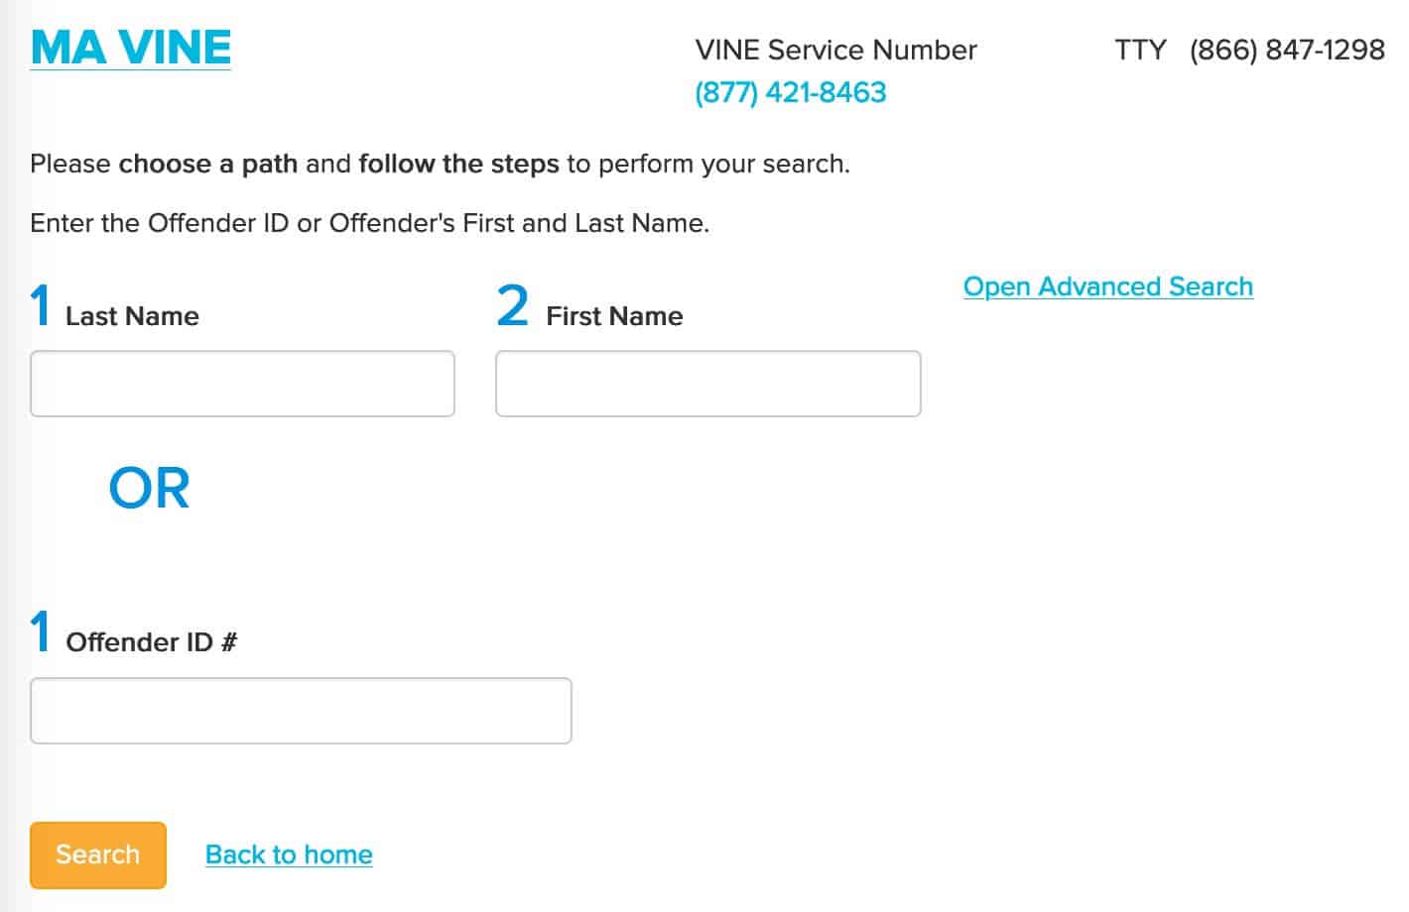Focus the Last Name text field
Image resolution: width=1409 pixels, height=912 pixels.
(x=242, y=384)
